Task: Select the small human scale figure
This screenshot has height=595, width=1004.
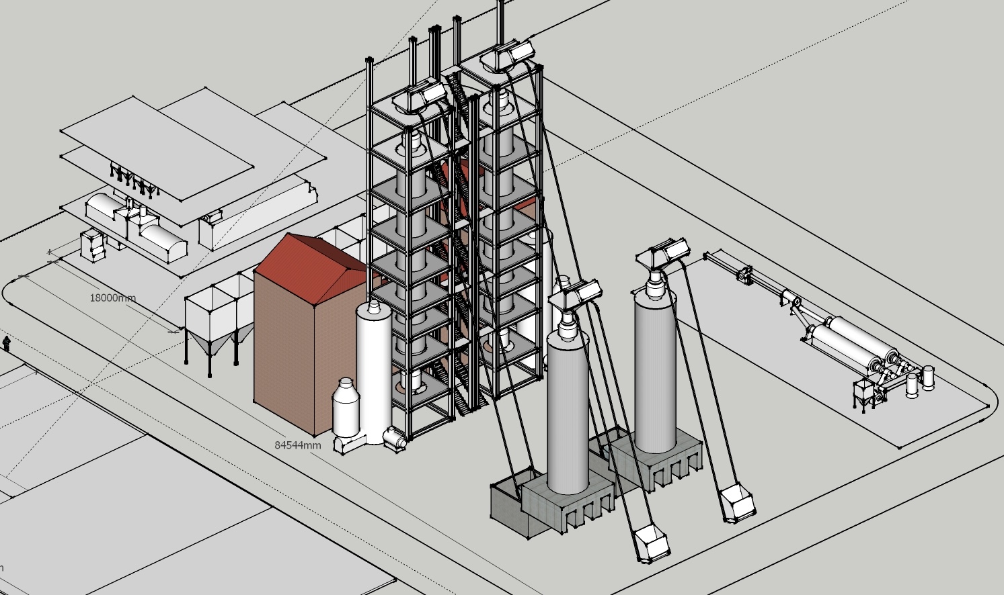Action: tap(7, 344)
